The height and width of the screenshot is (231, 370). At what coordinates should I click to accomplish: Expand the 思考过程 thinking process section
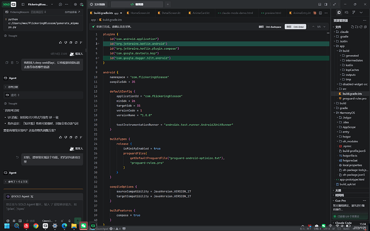(x=11, y=87)
